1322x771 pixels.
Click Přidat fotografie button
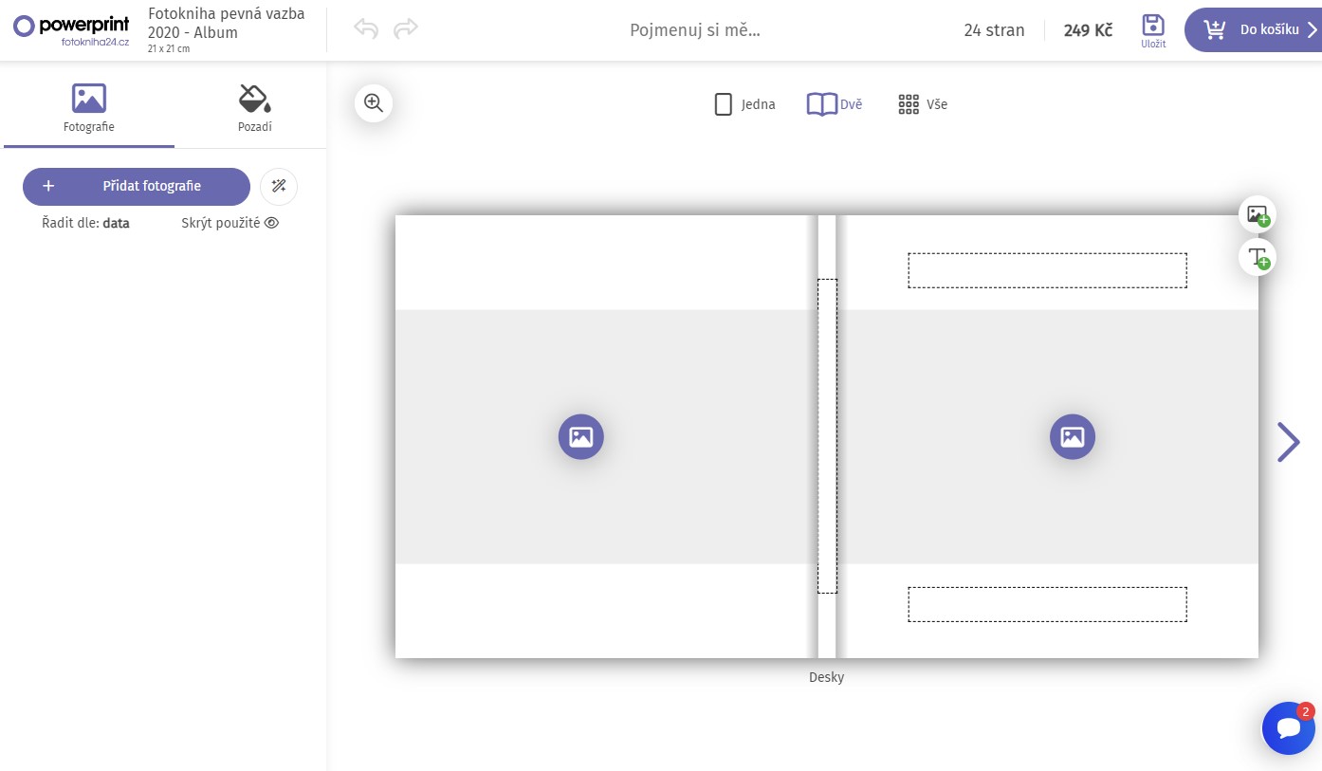(x=137, y=187)
